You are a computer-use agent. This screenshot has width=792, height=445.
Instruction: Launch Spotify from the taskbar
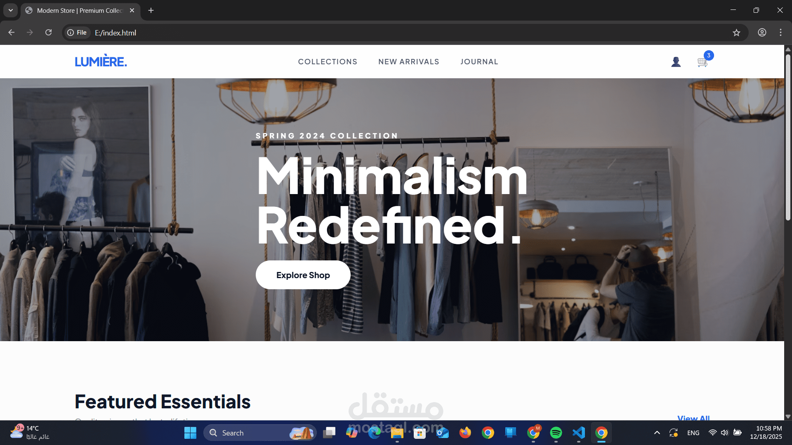coord(556,433)
